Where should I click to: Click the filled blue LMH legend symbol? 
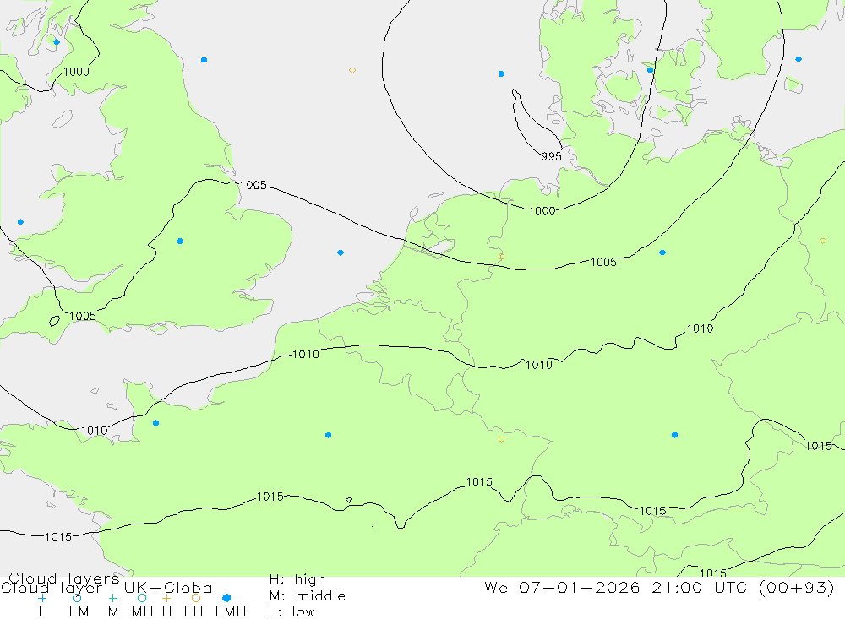(x=226, y=598)
